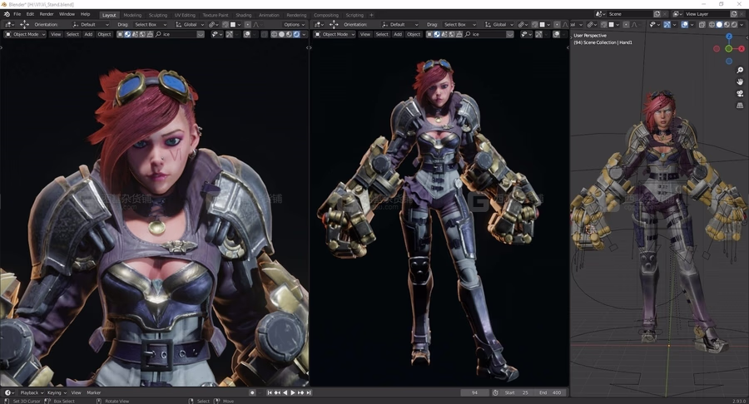
Task: Click the play animation button in timeline
Action: pos(293,392)
